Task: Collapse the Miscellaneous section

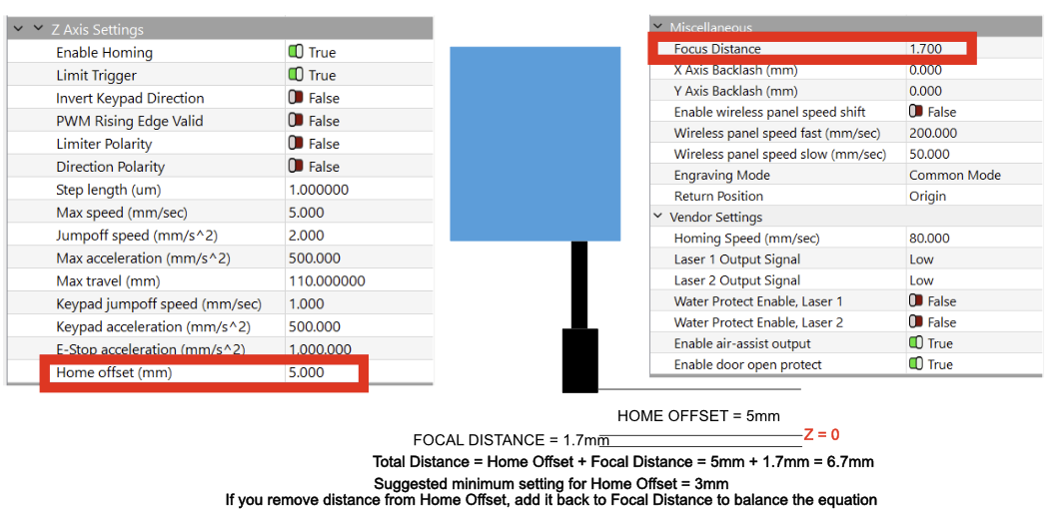Action: (x=656, y=27)
